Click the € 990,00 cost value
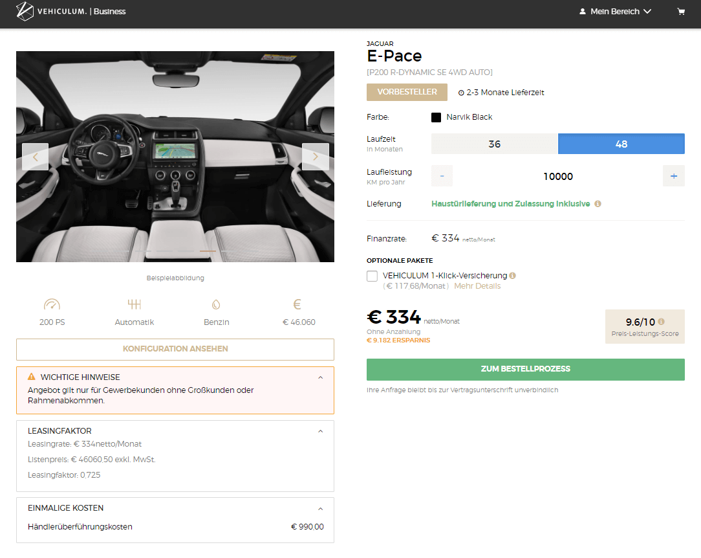Viewport: 701px width, 558px height. (x=308, y=527)
